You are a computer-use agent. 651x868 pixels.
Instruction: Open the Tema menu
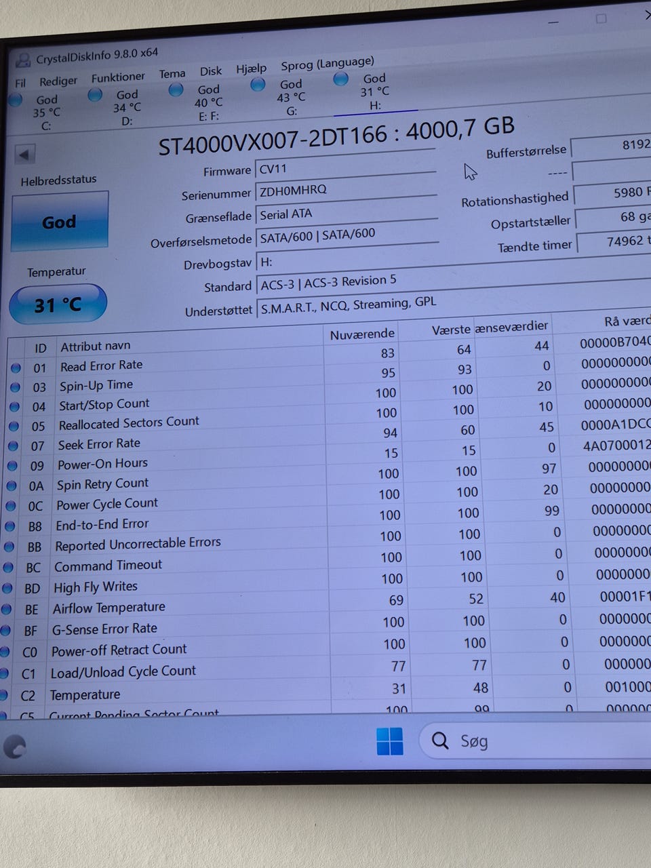(x=172, y=74)
